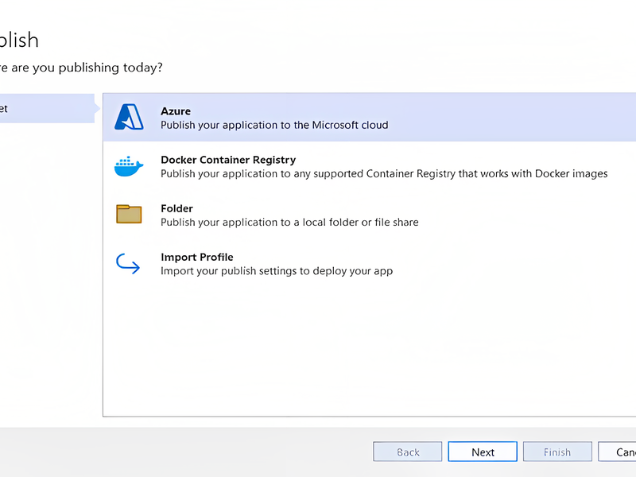The width and height of the screenshot is (636, 477).
Task: Click description mentioning supported Container Registry
Action: pyautogui.click(x=384, y=173)
